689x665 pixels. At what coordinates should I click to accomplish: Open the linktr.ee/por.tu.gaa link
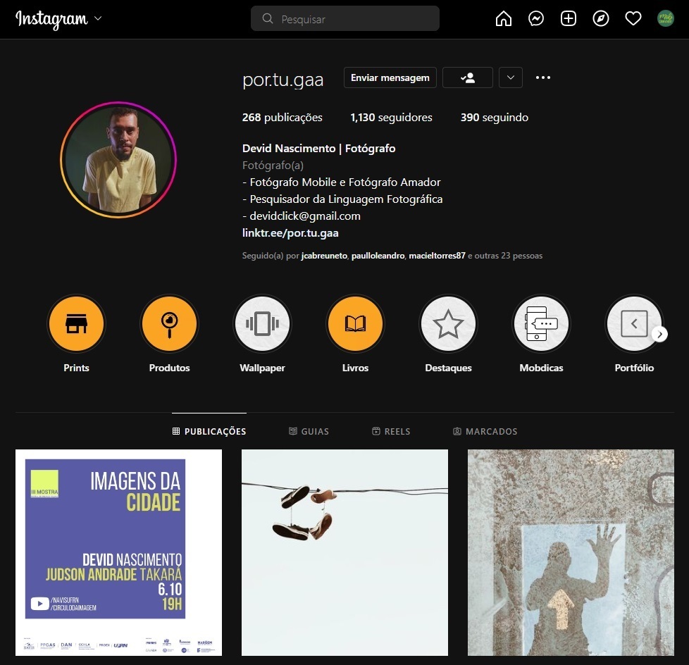pos(290,233)
